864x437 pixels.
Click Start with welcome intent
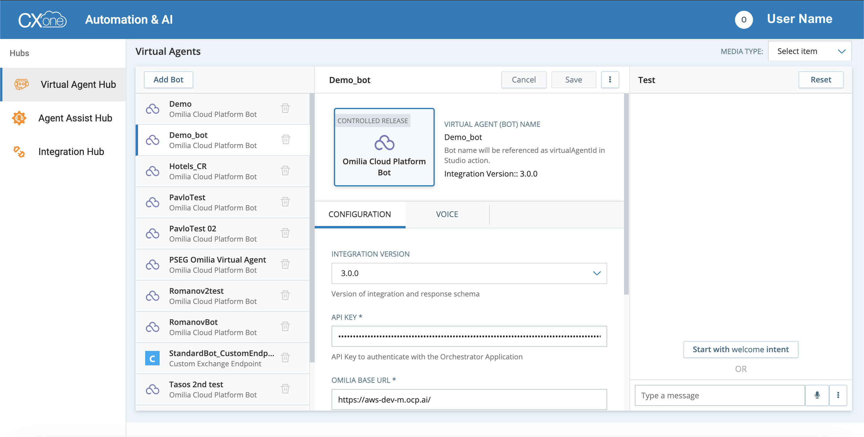coord(741,349)
